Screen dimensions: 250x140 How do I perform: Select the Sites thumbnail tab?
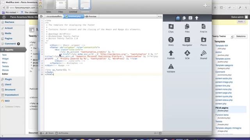coord(49,6)
